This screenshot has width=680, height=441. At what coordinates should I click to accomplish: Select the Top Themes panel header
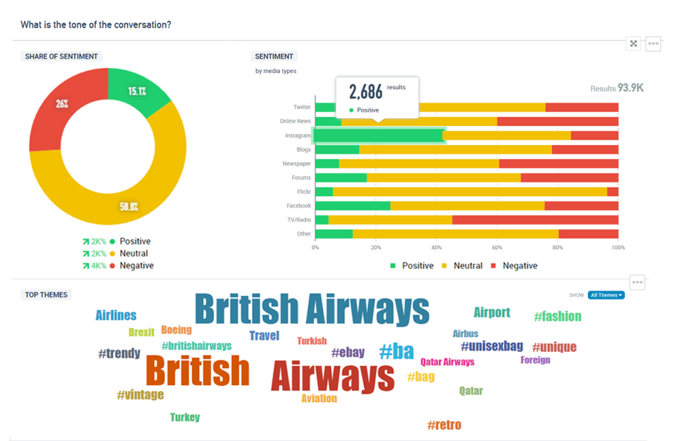pos(45,294)
